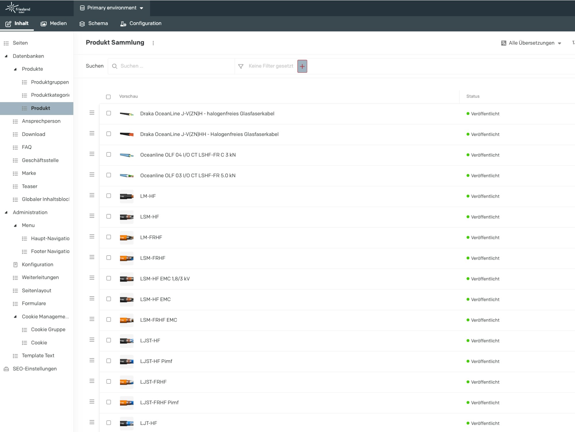Open the Alle Übersetzungen dropdown
Viewport: 575px width, 432px height.
(531, 43)
